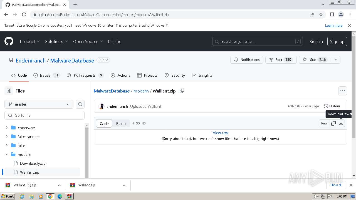
Task: Open the Windows Start menu
Action: [x=8, y=196]
